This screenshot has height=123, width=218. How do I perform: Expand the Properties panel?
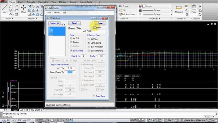point(154,18)
